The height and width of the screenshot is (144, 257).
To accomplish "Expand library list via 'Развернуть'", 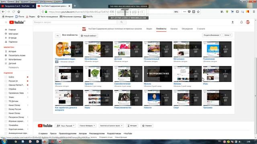I will 14,68.
